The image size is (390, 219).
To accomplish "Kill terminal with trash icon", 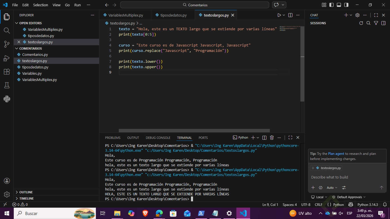I will [272, 138].
